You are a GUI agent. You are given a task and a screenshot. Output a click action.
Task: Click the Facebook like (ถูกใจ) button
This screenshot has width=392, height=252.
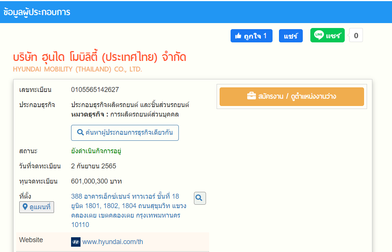point(251,36)
